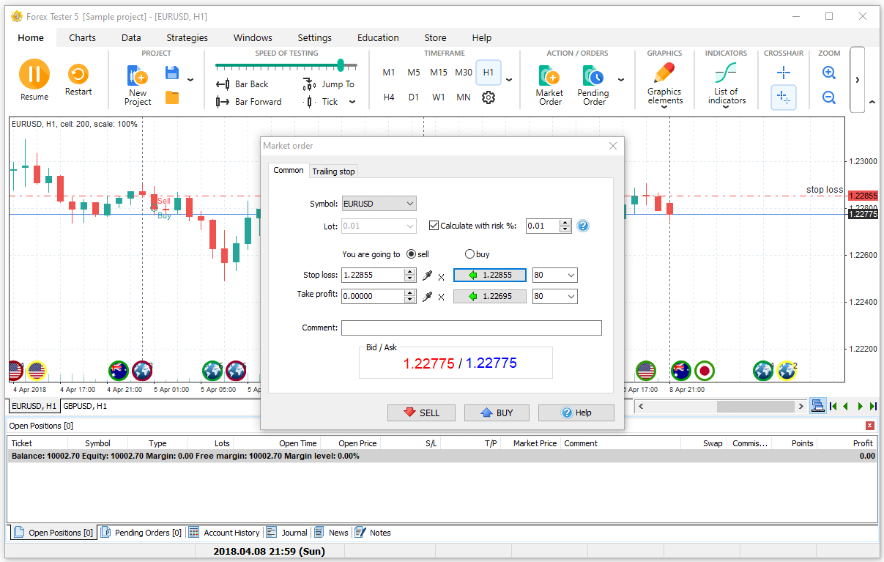Viewport: 884px width, 562px height.
Task: Click the Zoom in magnifier icon
Action: point(829,73)
